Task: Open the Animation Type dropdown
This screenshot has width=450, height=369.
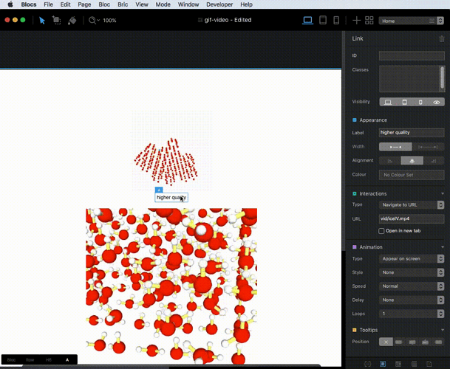Action: pos(412,259)
